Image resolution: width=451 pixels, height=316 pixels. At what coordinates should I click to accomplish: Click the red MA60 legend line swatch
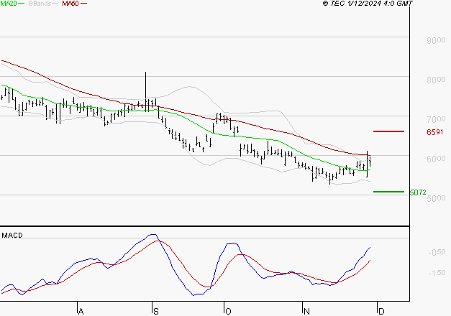click(83, 4)
